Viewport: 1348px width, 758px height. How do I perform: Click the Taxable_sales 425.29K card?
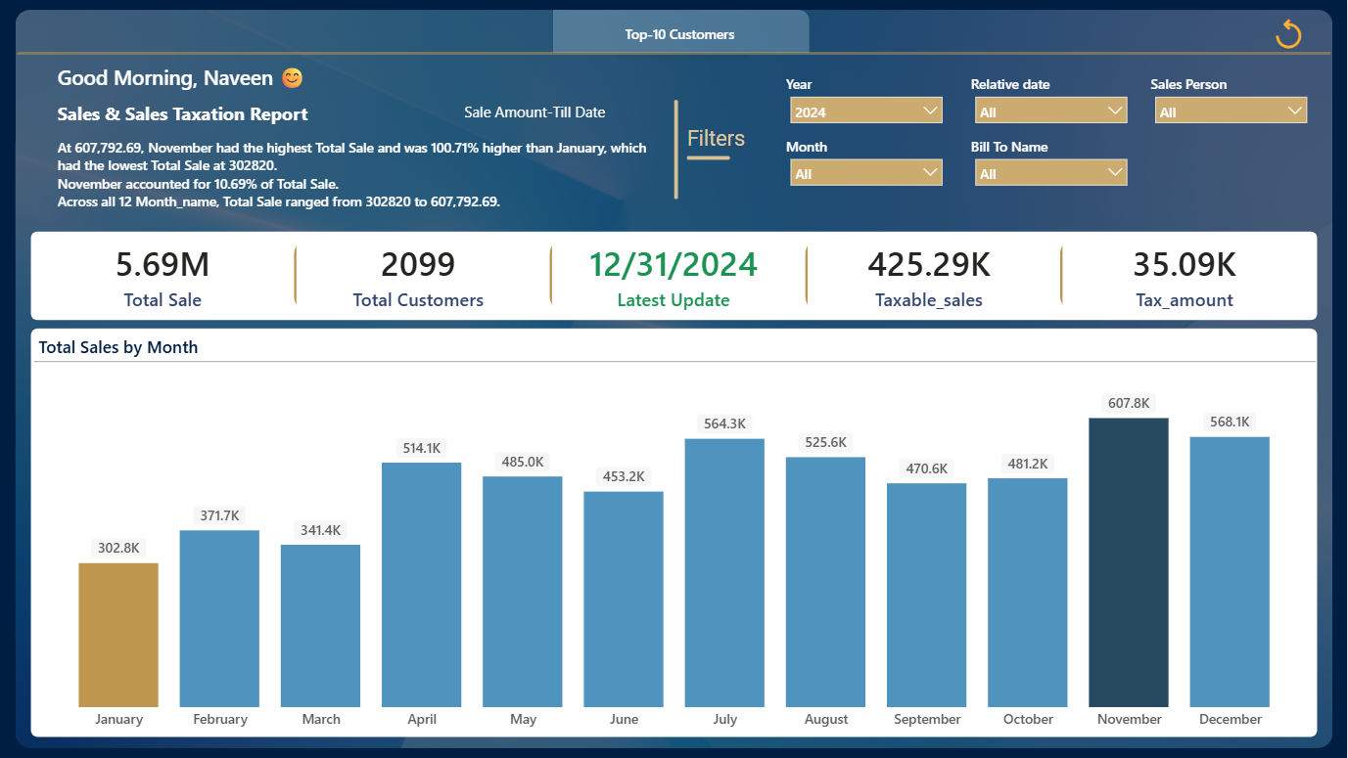(929, 278)
